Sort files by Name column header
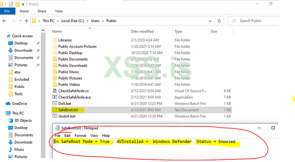 click(57, 31)
